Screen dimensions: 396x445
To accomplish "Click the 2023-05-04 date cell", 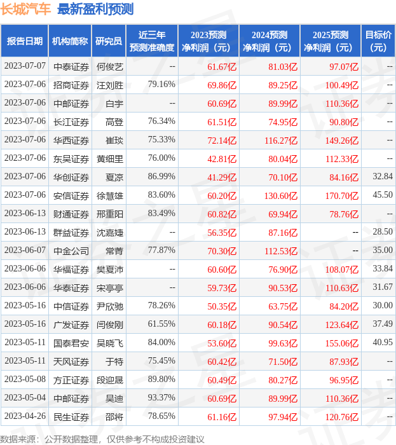I will click(x=25, y=398).
